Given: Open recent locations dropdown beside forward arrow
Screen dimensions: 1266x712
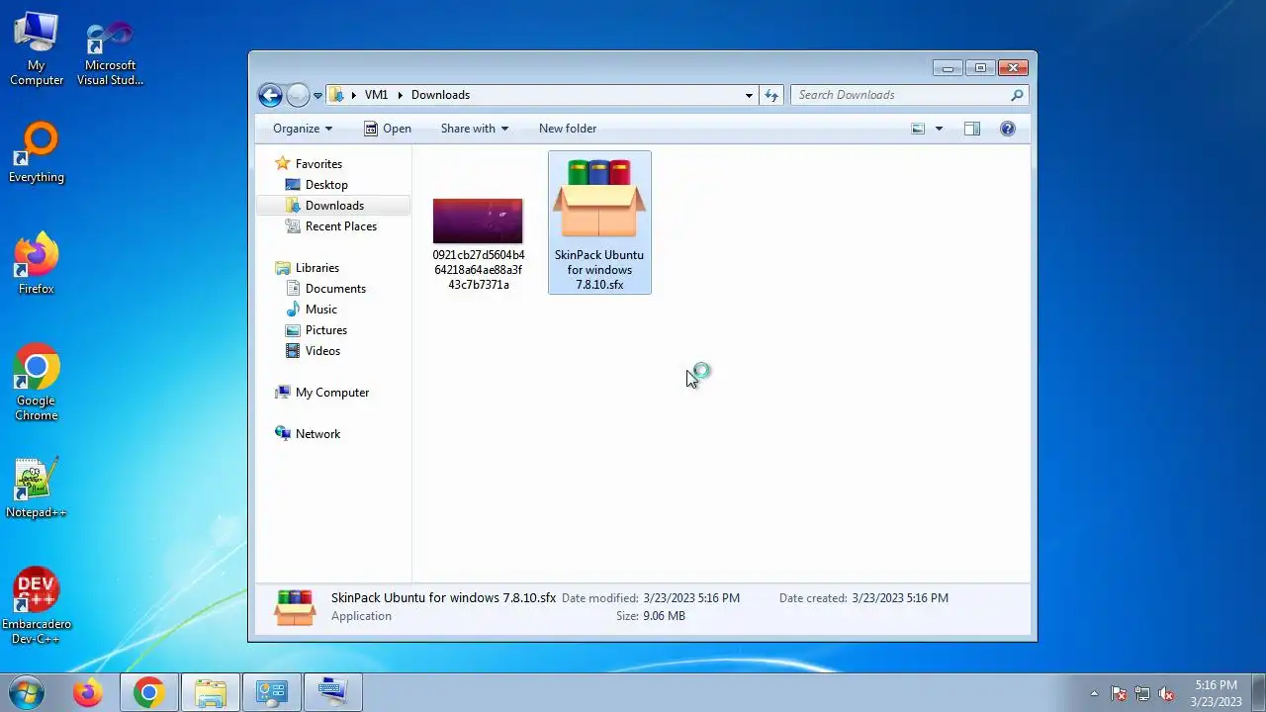Looking at the screenshot, I should coord(318,96).
